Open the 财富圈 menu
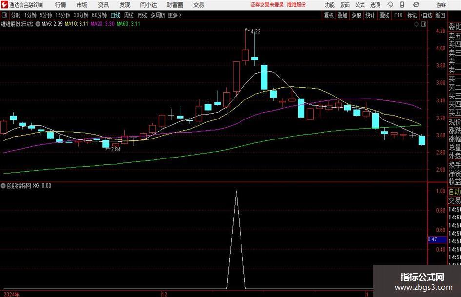 click(175, 5)
